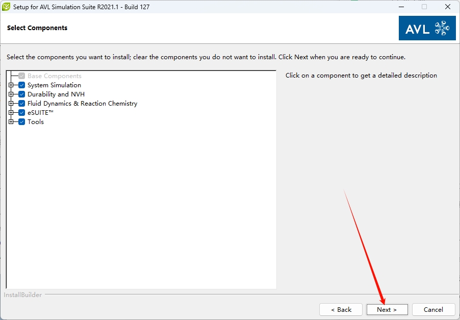Expand the eSUITE tree node
This screenshot has width=460, height=320.
pos(11,113)
